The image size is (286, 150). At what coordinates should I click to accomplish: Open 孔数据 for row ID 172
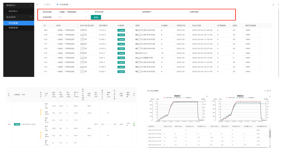[x=121, y=67]
